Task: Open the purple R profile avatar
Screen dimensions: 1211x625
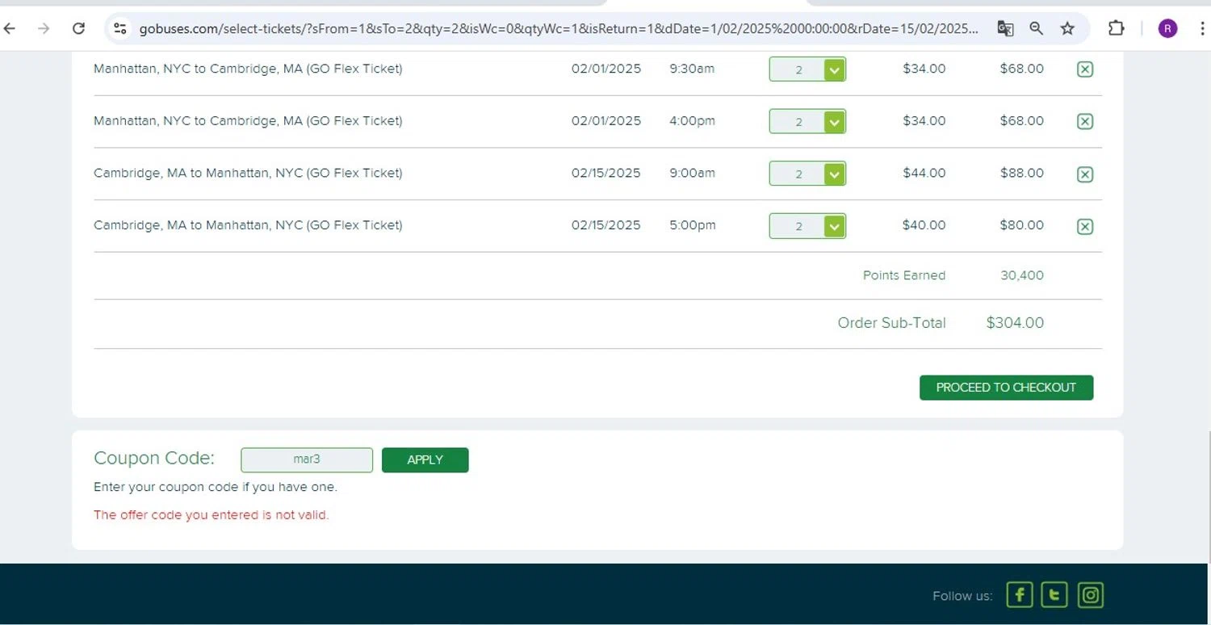Action: tap(1167, 28)
